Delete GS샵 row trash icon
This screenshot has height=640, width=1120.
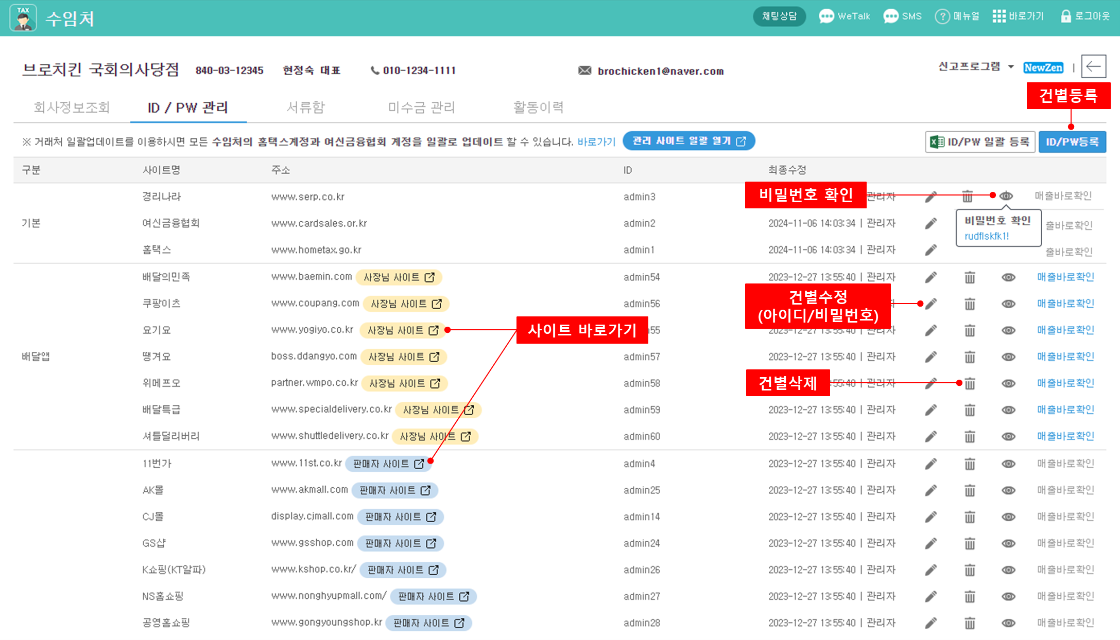click(x=970, y=544)
